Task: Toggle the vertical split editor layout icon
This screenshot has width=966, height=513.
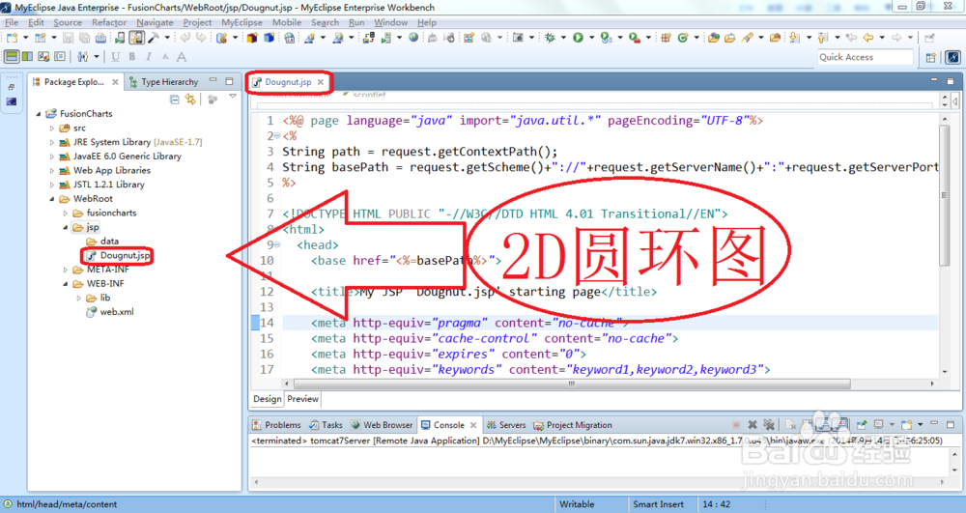Action: coord(27,57)
